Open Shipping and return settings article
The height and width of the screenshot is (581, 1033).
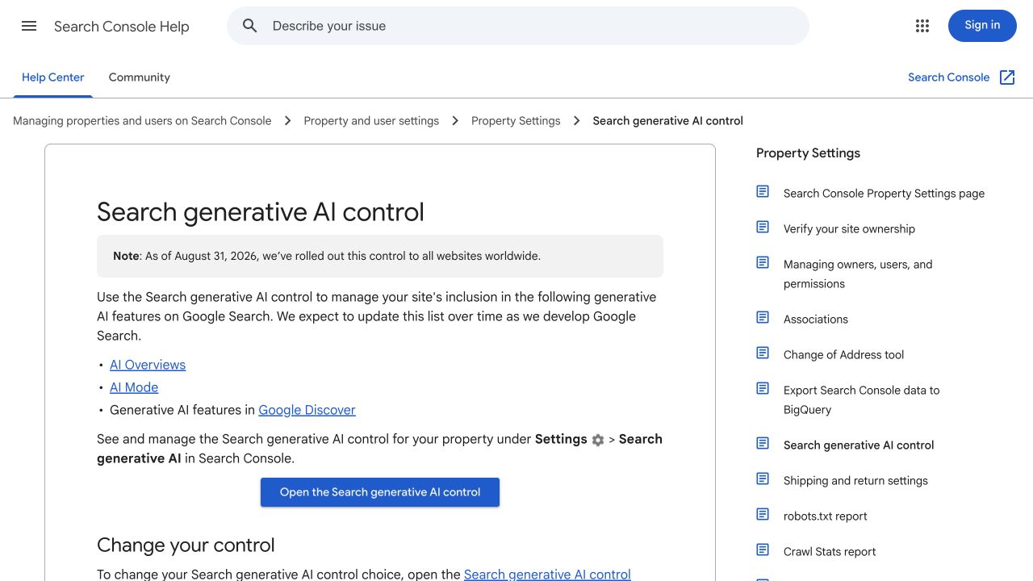pos(855,481)
